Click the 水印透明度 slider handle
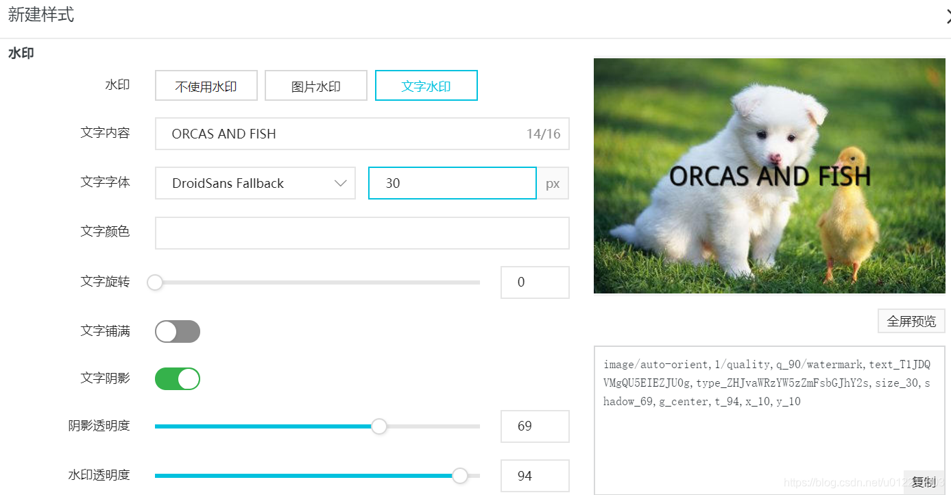 [460, 476]
